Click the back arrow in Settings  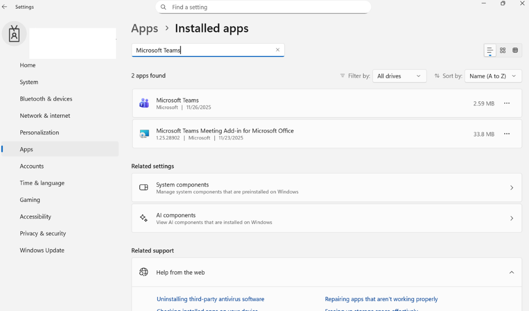pyautogui.click(x=5, y=7)
